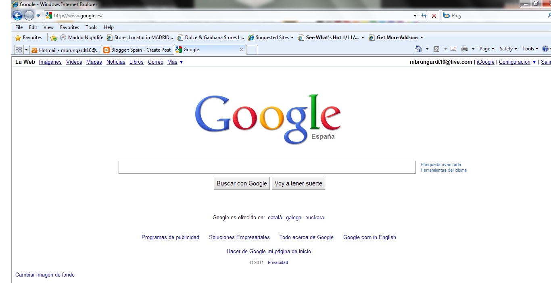Image resolution: width=551 pixels, height=283 pixels.
Task: Click the Read Mail envelope icon
Action: pyautogui.click(x=453, y=49)
